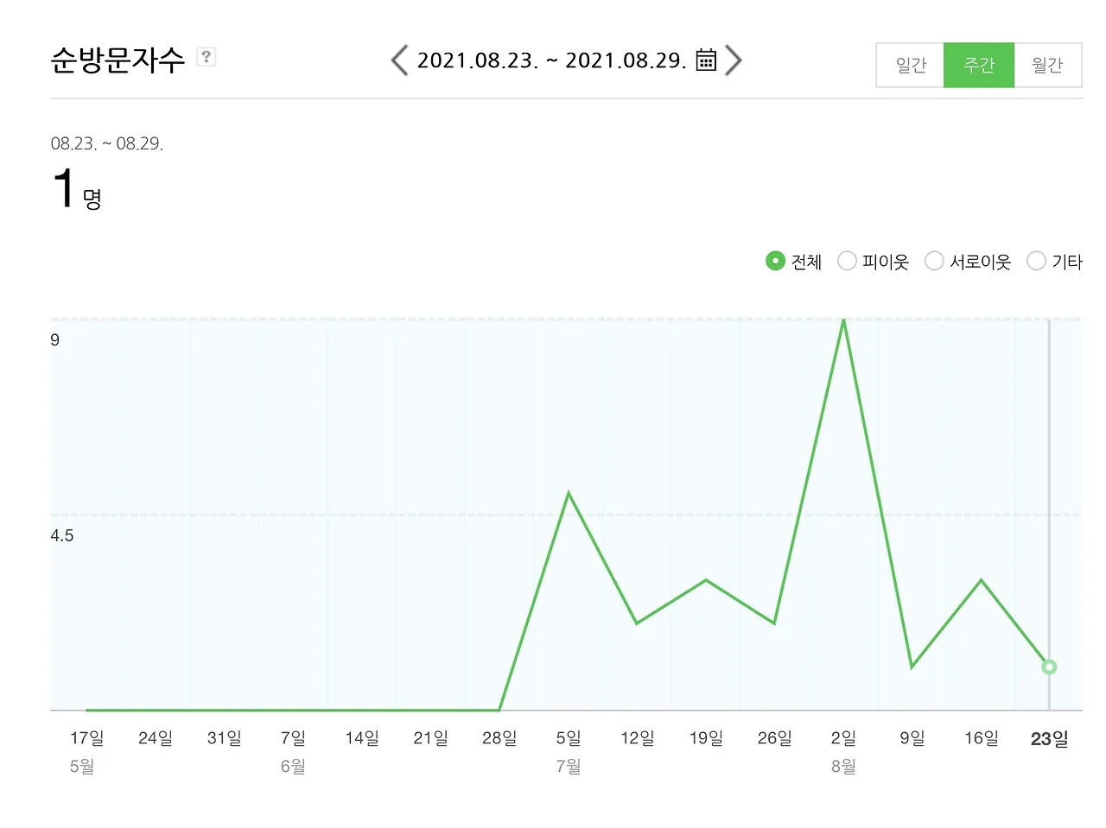Select the peak data point near 2일
The image size is (1106, 828).
(843, 319)
